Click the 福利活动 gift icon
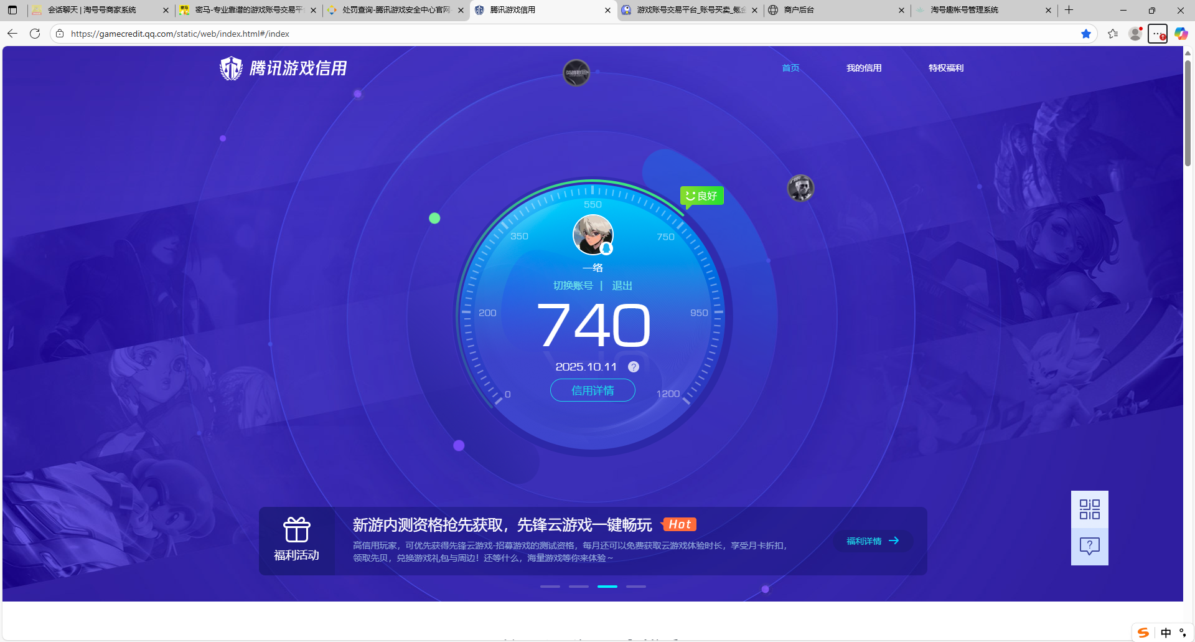Image resolution: width=1195 pixels, height=642 pixels. pos(297,531)
